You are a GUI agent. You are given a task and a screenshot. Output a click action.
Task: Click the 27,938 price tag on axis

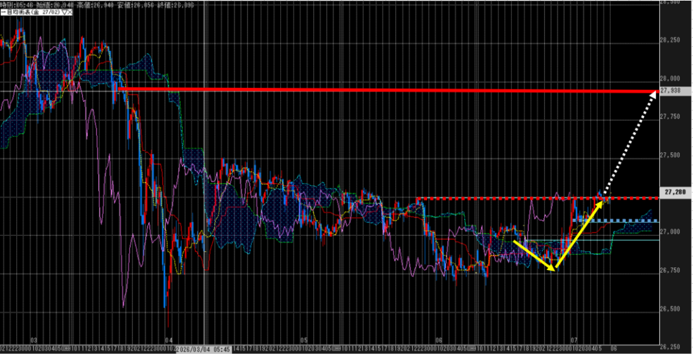[674, 91]
